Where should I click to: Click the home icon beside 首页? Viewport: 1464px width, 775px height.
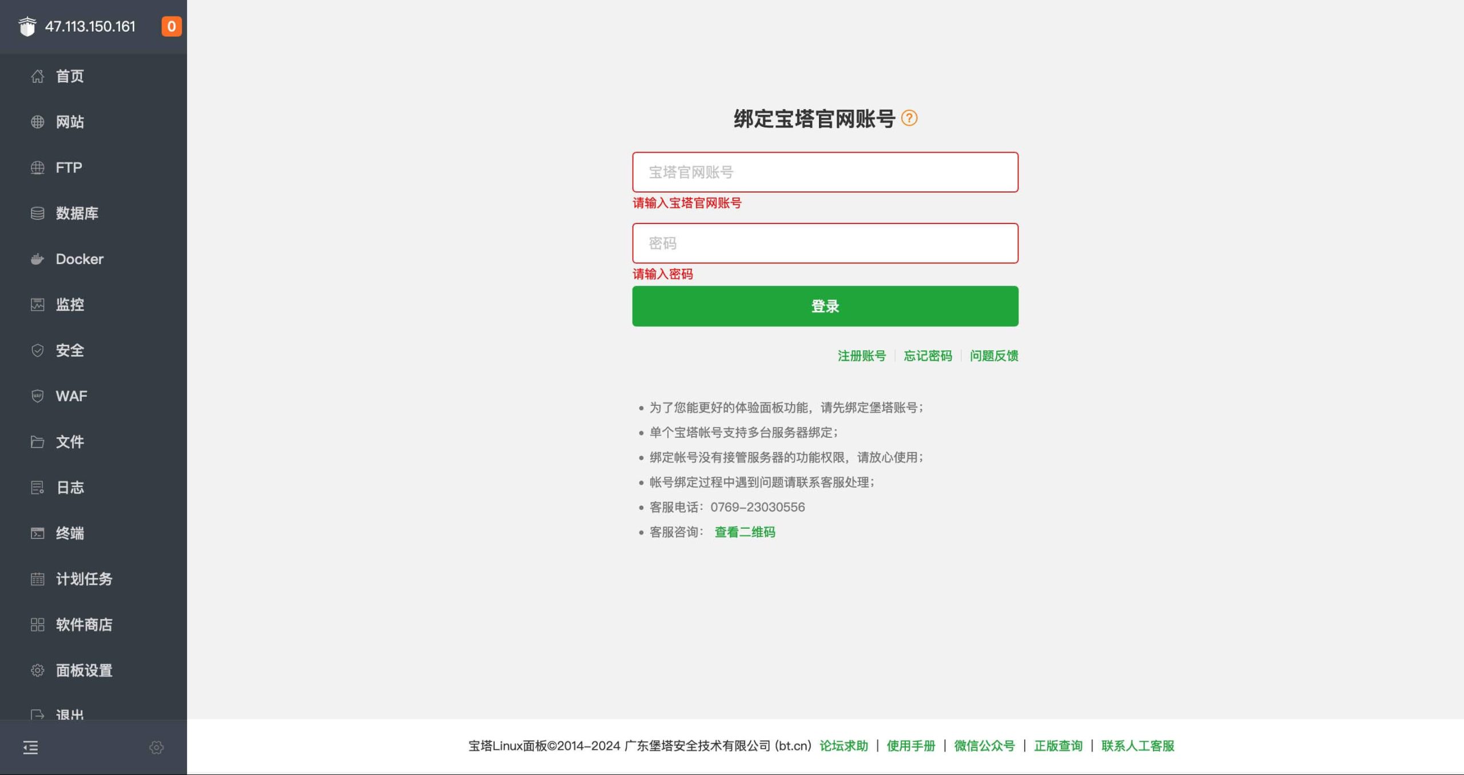pyautogui.click(x=37, y=76)
